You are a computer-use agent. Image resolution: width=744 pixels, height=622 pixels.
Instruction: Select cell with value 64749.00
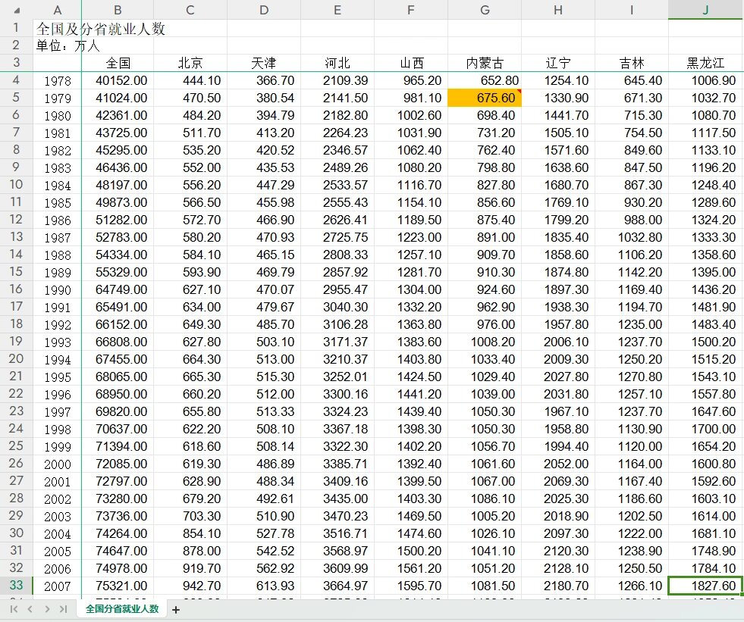(118, 289)
